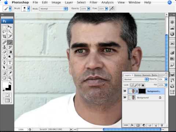Select the Type tool

pos(10,63)
